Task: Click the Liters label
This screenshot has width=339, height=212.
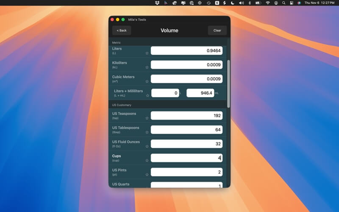Action: point(117,49)
